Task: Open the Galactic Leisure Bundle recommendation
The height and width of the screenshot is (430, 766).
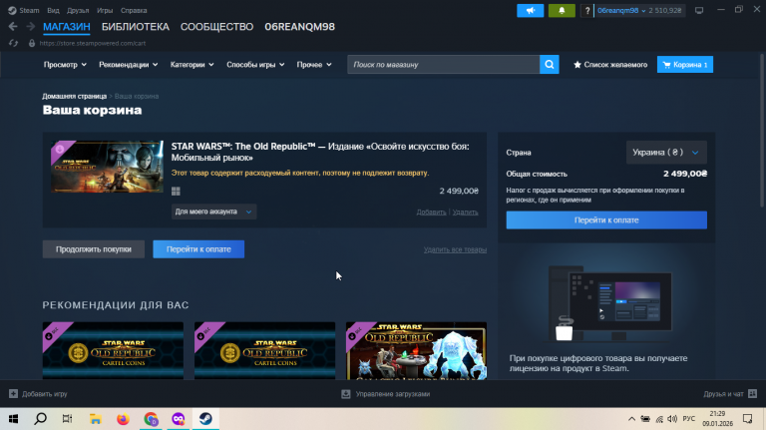Action: point(416,351)
